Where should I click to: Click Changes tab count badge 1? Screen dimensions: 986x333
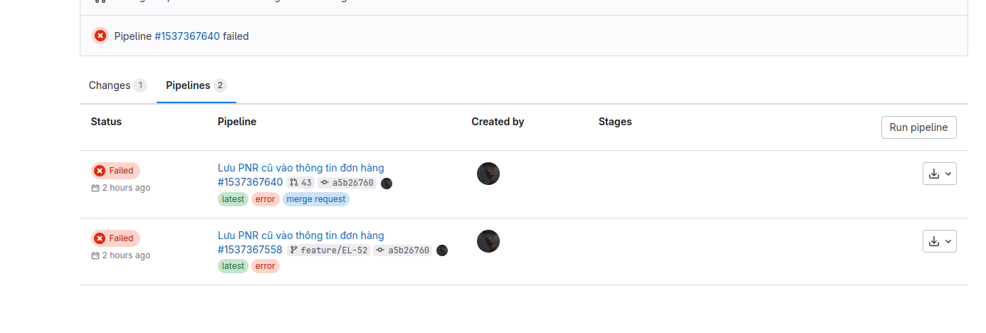[140, 85]
